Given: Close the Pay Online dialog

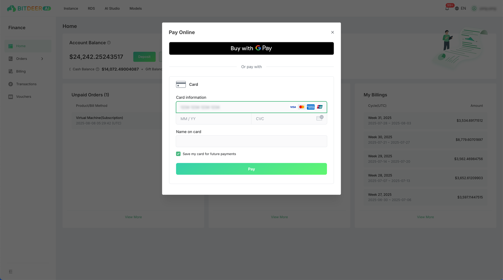Looking at the screenshot, I should point(332,32).
